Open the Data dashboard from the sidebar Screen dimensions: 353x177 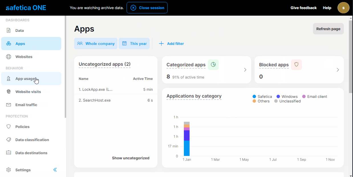coord(19,30)
